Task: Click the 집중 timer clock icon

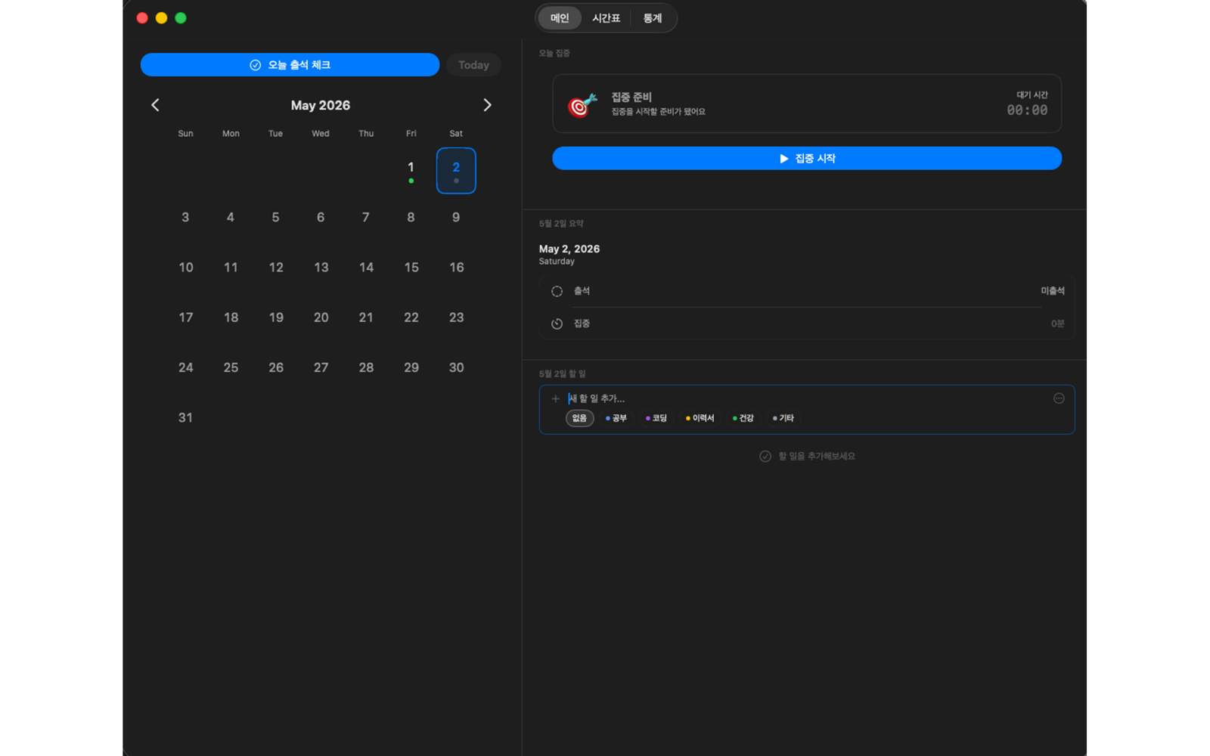Action: [557, 324]
